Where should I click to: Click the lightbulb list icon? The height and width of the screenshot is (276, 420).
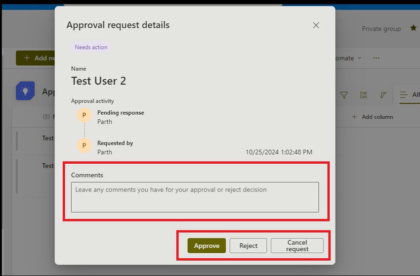click(x=25, y=91)
